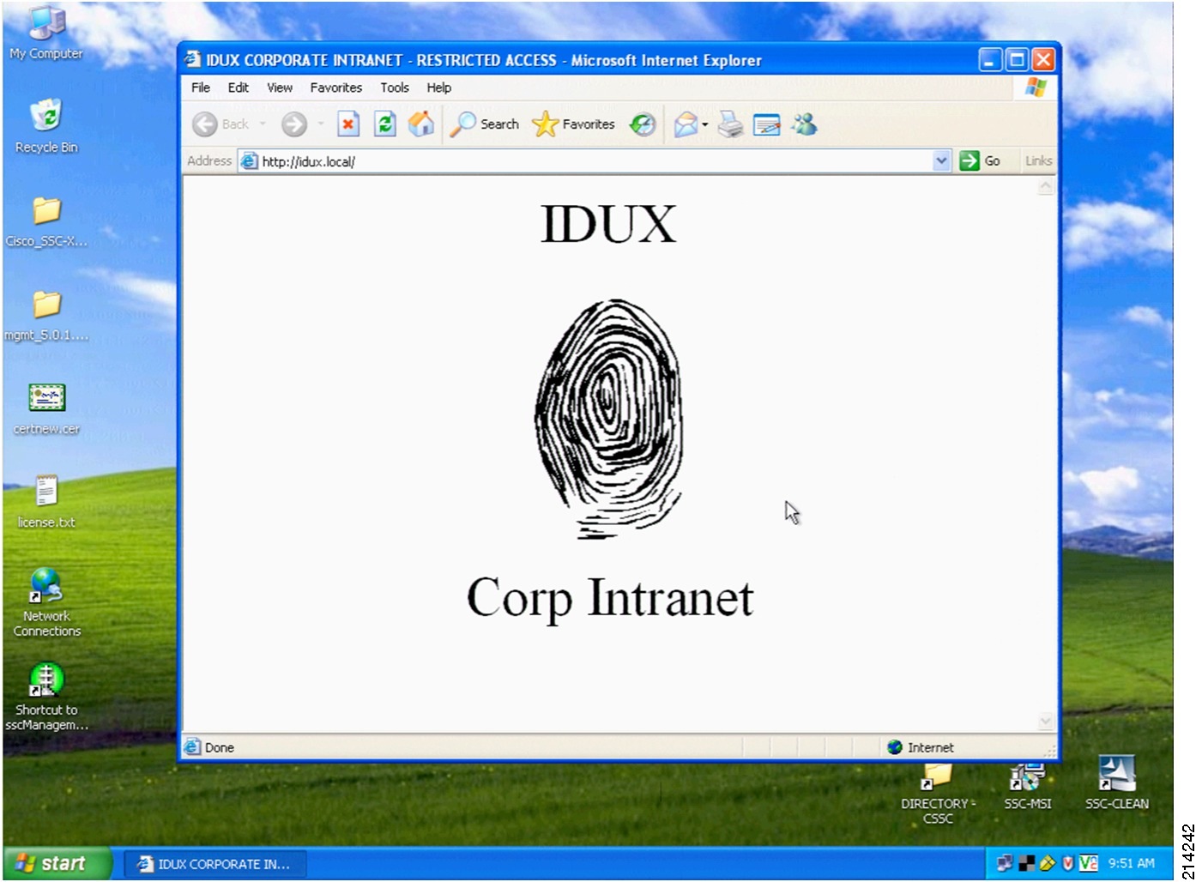This screenshot has width=1196, height=882.
Task: Open the Help menu
Action: (439, 88)
